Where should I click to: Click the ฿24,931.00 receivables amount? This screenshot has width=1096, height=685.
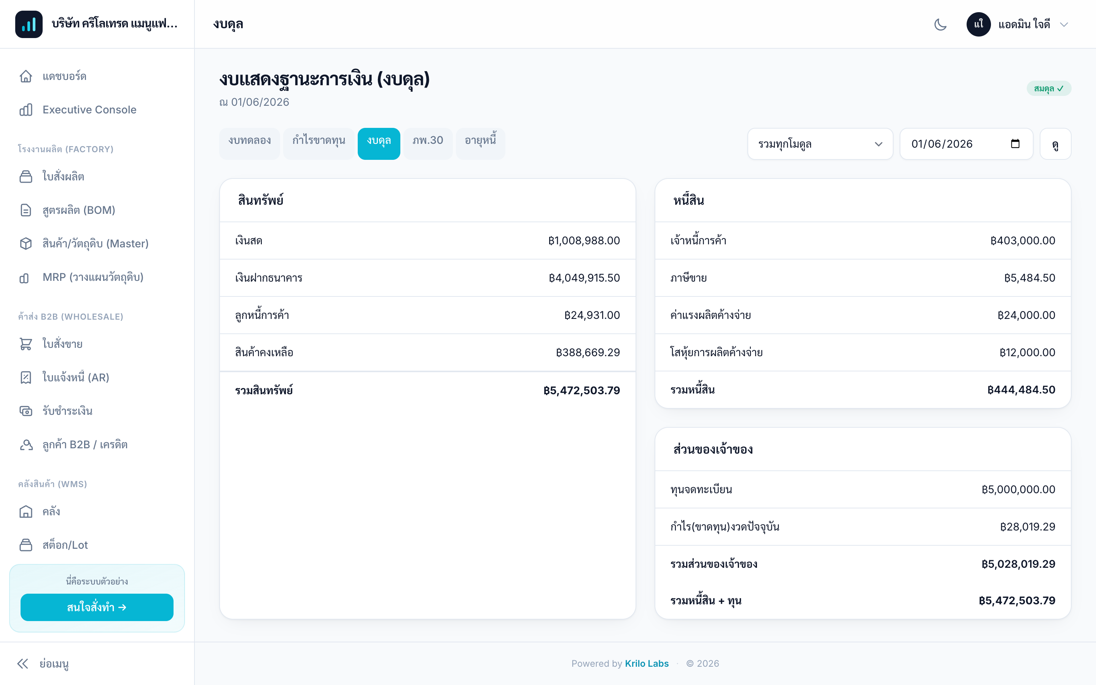click(591, 315)
